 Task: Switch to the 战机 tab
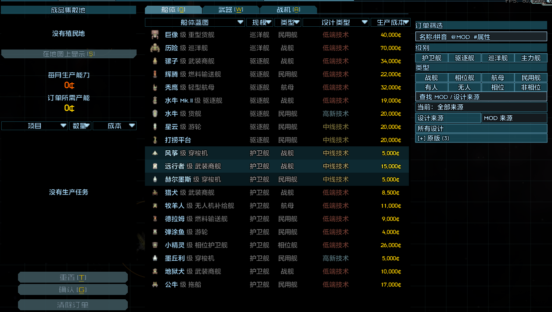[x=289, y=9]
